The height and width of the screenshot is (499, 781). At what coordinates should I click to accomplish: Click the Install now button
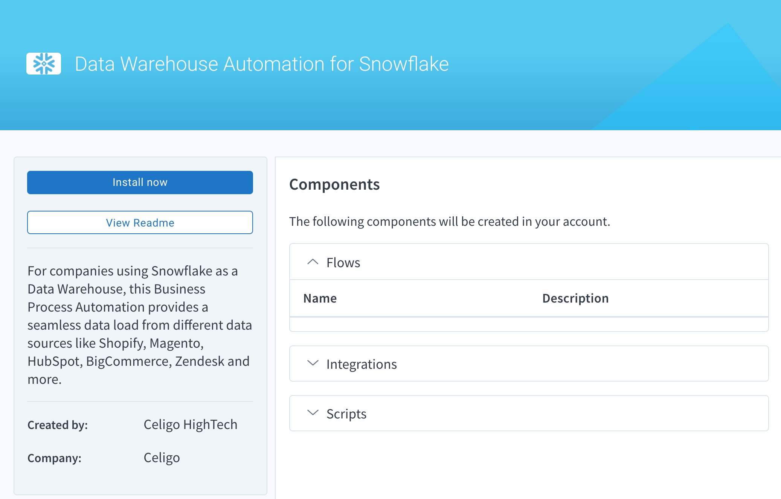coord(140,183)
